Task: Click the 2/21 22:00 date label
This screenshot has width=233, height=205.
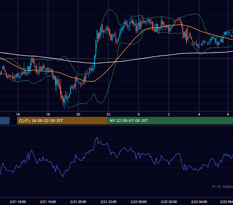Action: click(109, 202)
